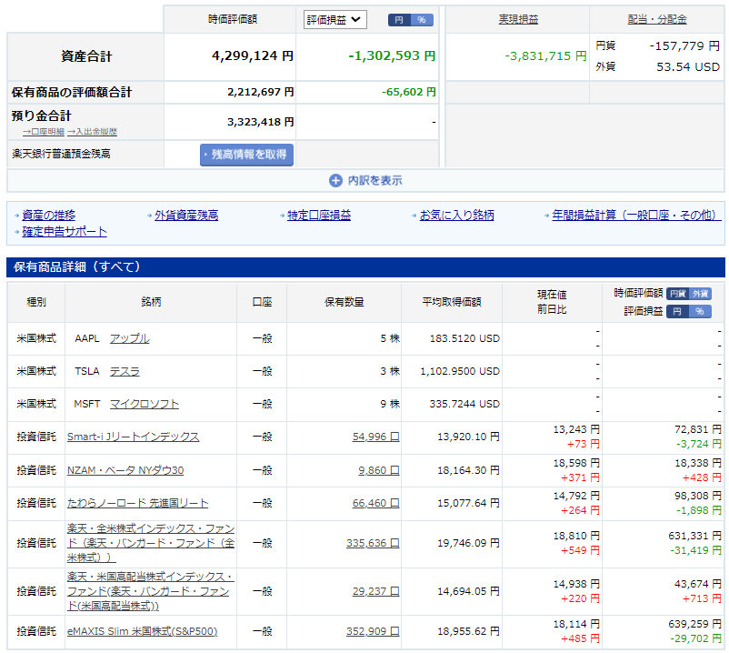Viewport: 729px width, 653px height.
Task: Toggle % for 評価損益 in holdings table header
Action: tap(701, 311)
